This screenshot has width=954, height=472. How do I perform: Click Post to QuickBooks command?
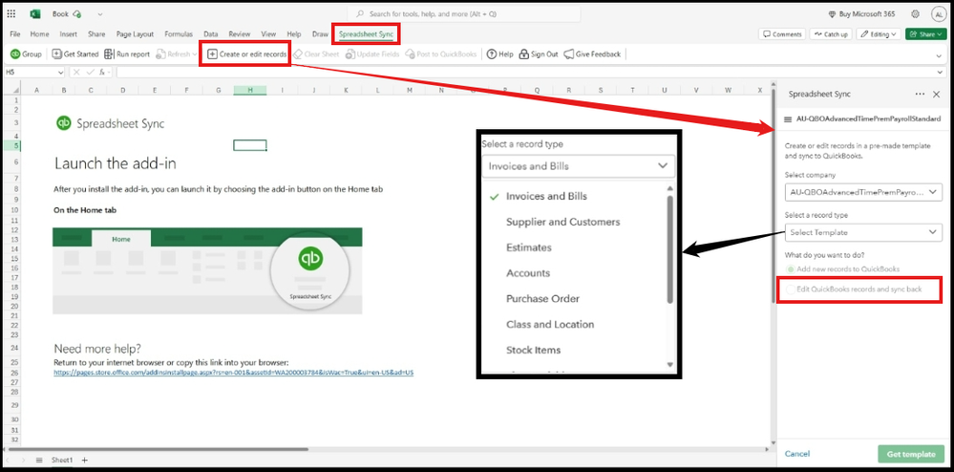tap(441, 54)
